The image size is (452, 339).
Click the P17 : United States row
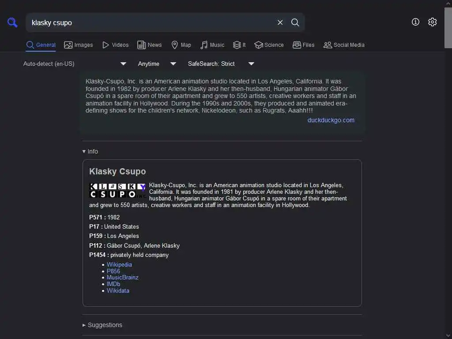click(114, 226)
